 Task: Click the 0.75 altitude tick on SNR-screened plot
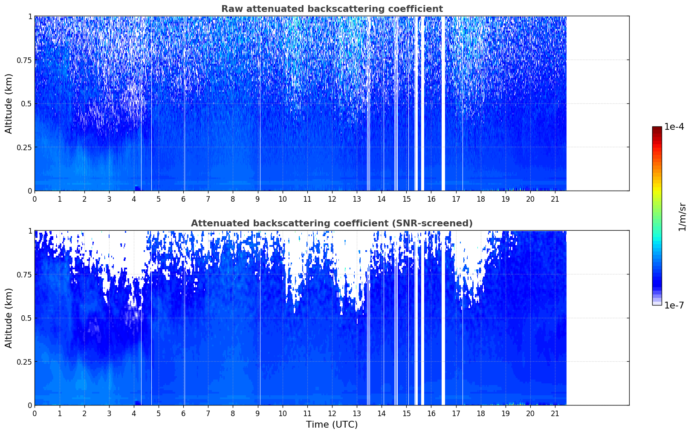click(x=24, y=274)
